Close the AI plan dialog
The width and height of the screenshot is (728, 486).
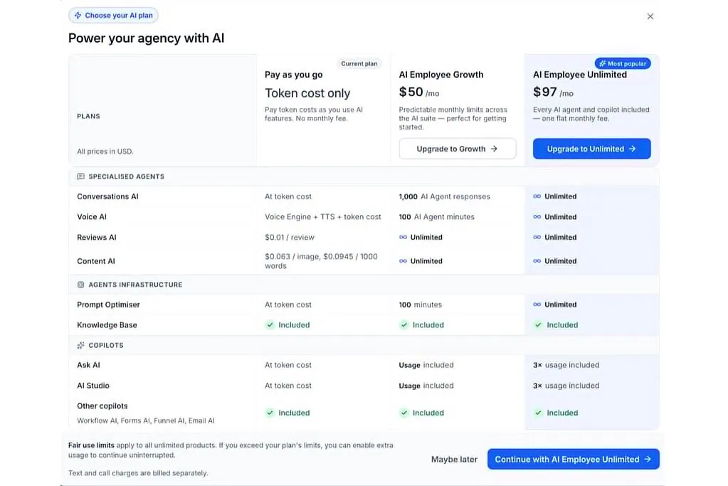[x=650, y=16]
